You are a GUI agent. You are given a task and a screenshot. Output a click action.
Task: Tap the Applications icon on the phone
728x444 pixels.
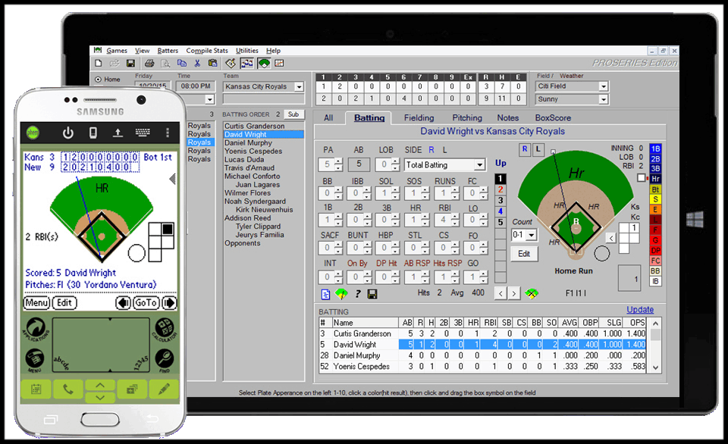[x=36, y=328]
